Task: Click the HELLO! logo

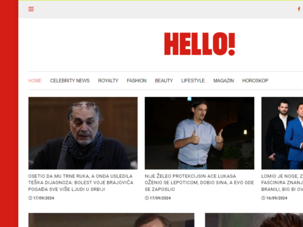Action: coord(199,44)
